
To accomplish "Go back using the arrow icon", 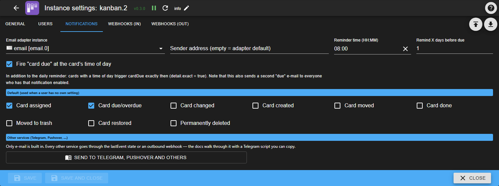I will [16, 8].
